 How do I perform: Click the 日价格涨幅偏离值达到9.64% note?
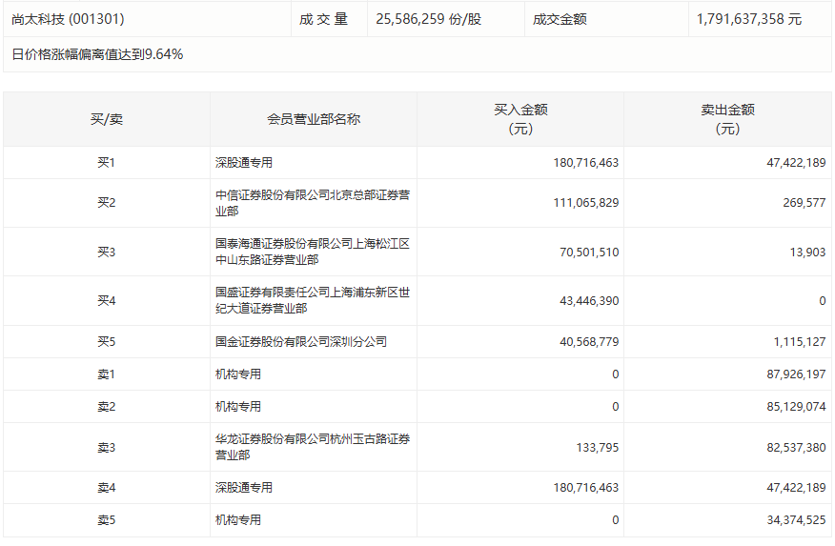point(97,54)
